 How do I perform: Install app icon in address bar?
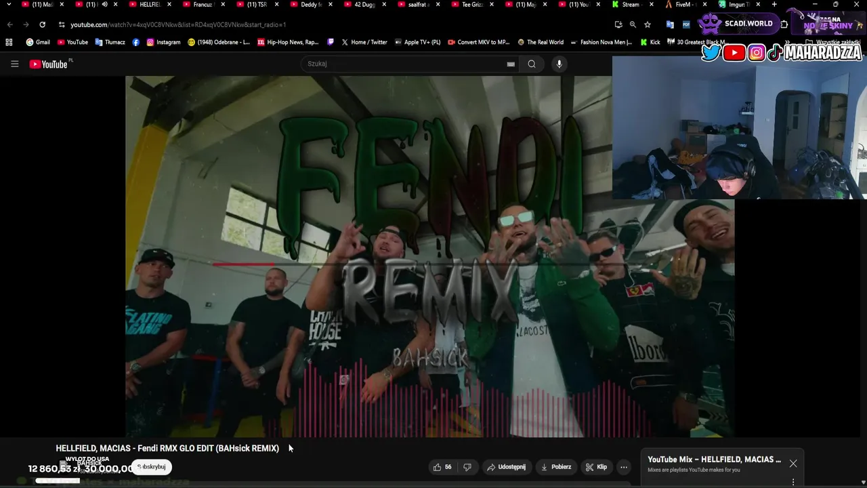pyautogui.click(x=618, y=24)
